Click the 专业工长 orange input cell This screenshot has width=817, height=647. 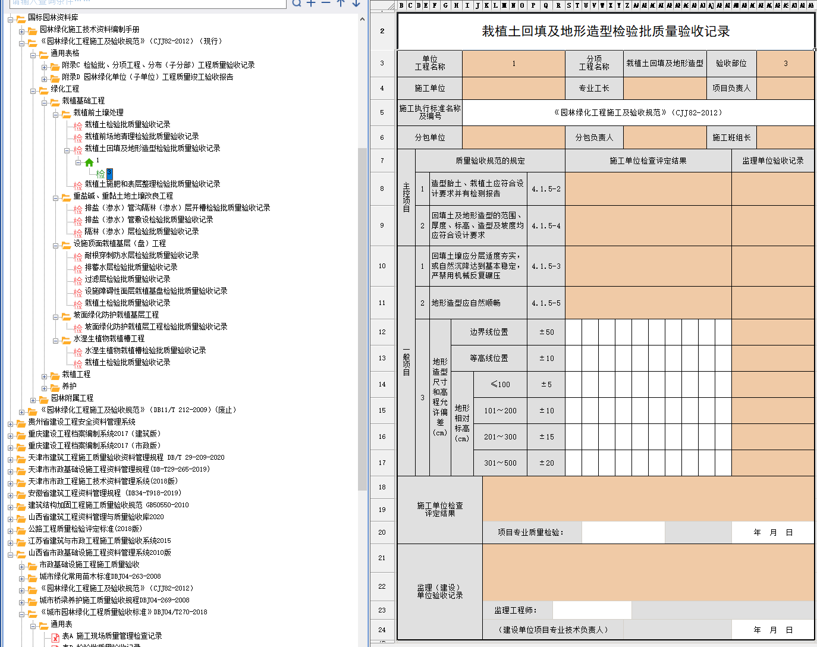click(x=665, y=88)
